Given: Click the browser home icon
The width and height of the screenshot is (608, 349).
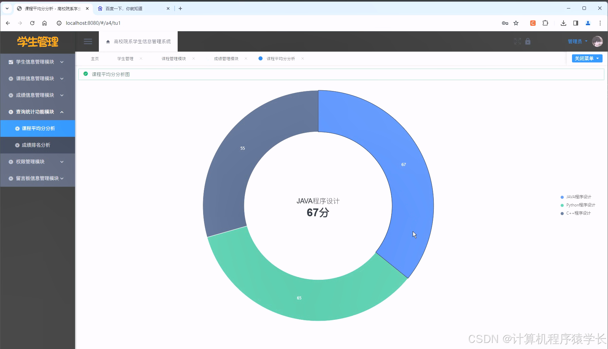Looking at the screenshot, I should click(x=44, y=23).
